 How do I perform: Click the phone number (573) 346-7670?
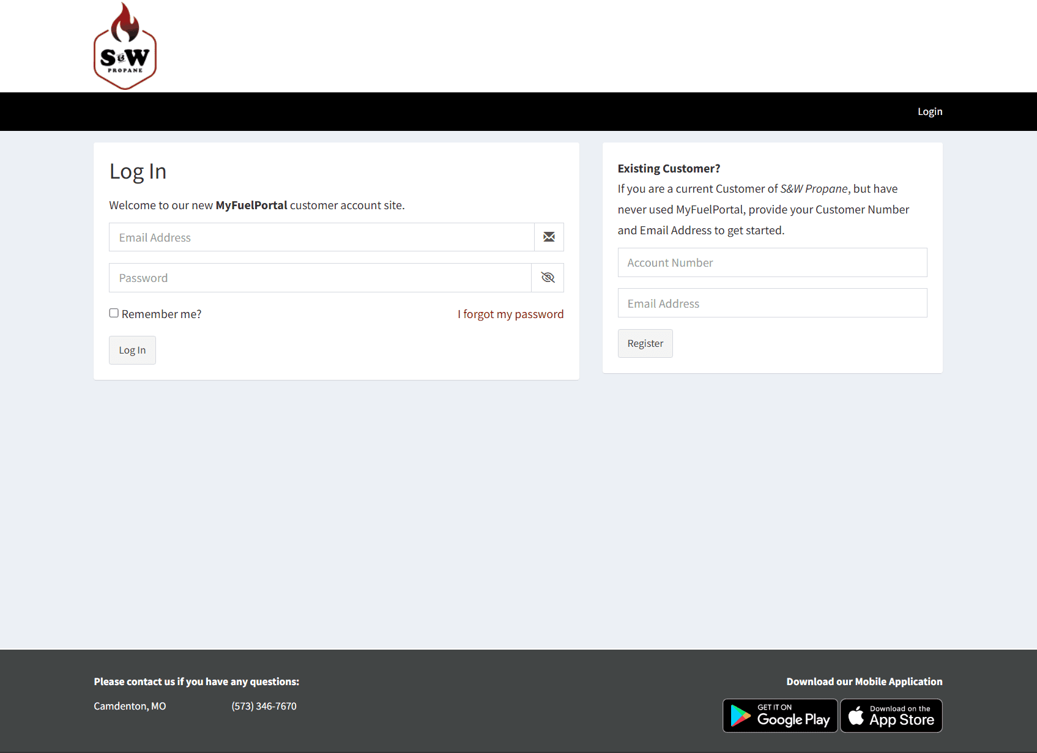click(x=264, y=706)
